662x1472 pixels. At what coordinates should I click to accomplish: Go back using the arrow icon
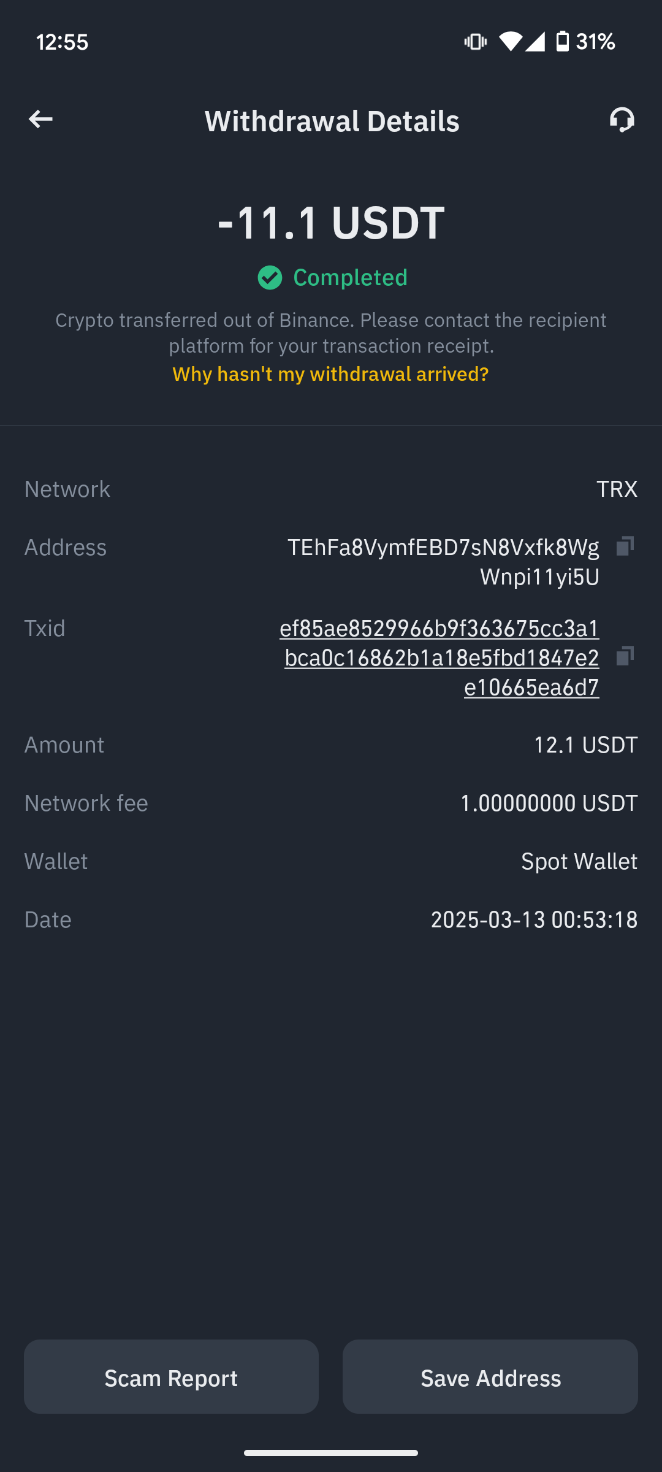tap(40, 119)
